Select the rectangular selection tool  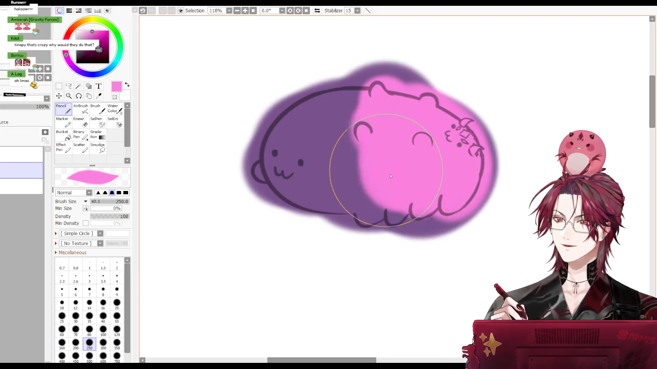[59, 86]
